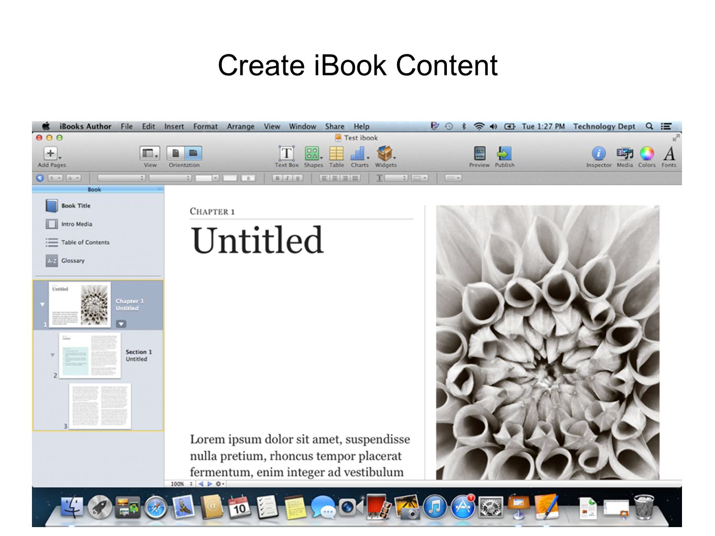Image resolution: width=715 pixels, height=536 pixels.
Task: Go to previous page with left arrow
Action: click(201, 484)
